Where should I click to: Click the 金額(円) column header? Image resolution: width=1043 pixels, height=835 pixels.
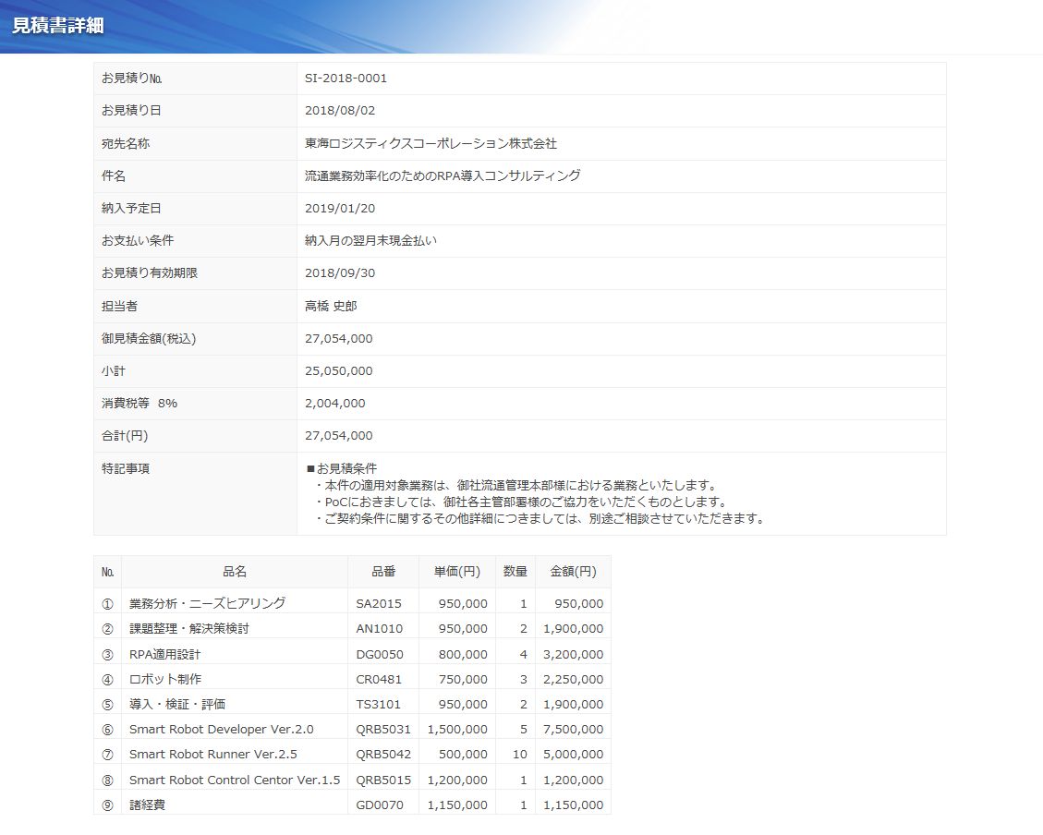point(573,572)
